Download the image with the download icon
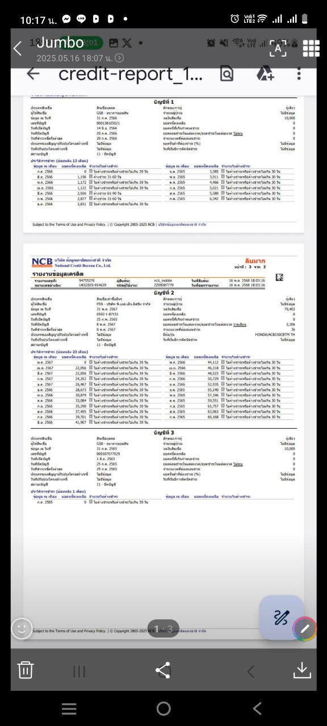The image size is (327, 726). pos(302,670)
